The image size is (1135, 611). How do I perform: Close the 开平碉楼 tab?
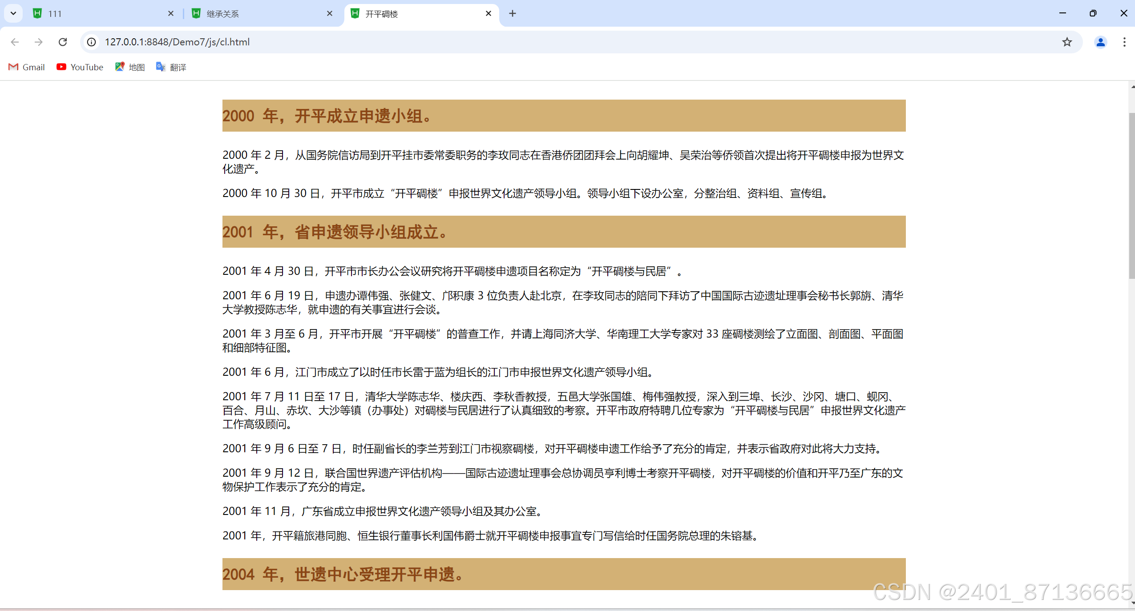point(489,13)
